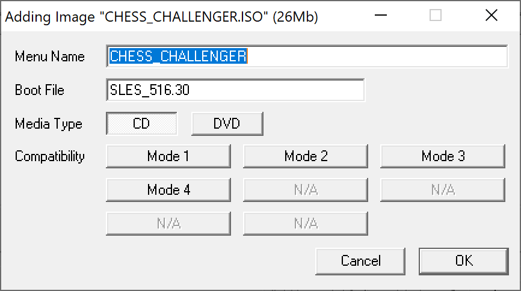The height and width of the screenshot is (291, 521).
Task: Enable Mode 4 compatibility
Action: pos(168,190)
